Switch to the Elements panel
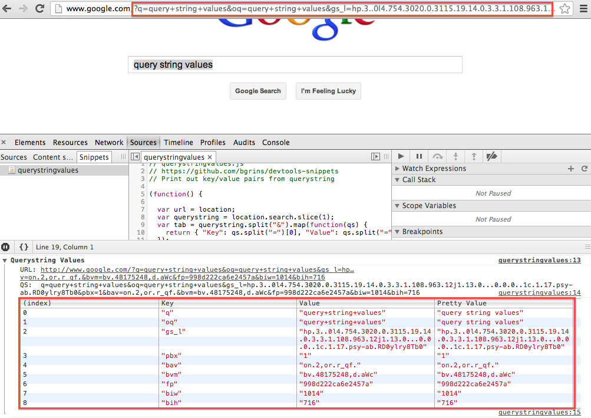This screenshot has width=591, height=418. (x=30, y=142)
